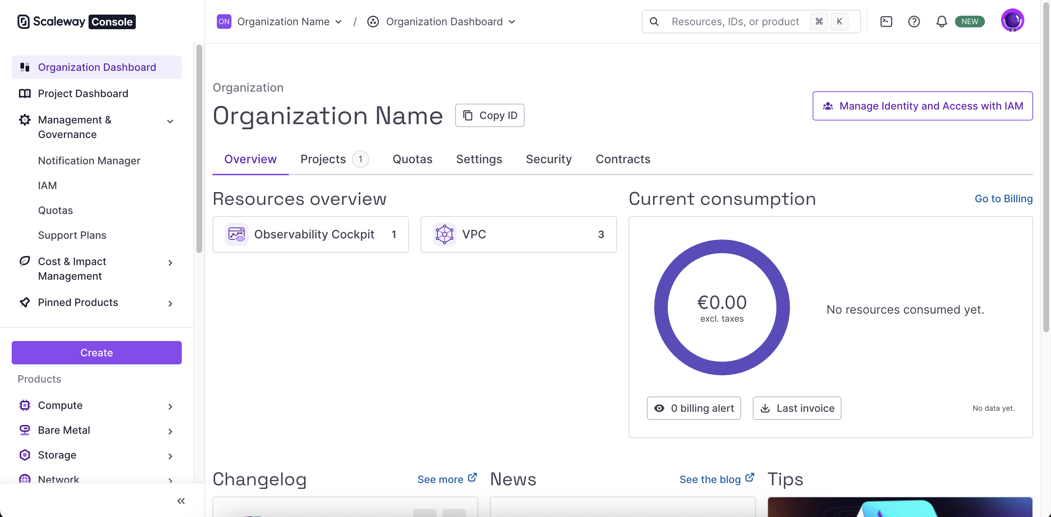Open IAM in sidebar
Viewport: 1051px width, 517px height.
(47, 186)
